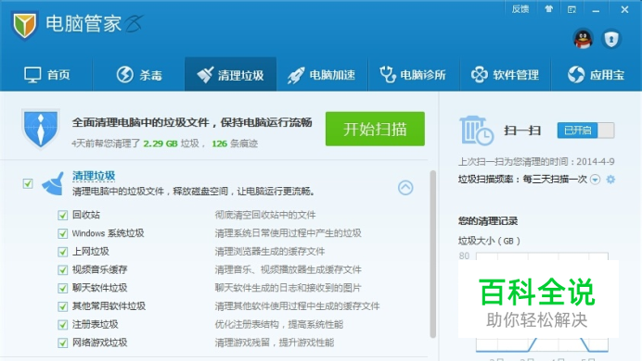This screenshot has width=642, height=361.
Task: Click the 126 条痕迹 count
Action: click(235, 143)
